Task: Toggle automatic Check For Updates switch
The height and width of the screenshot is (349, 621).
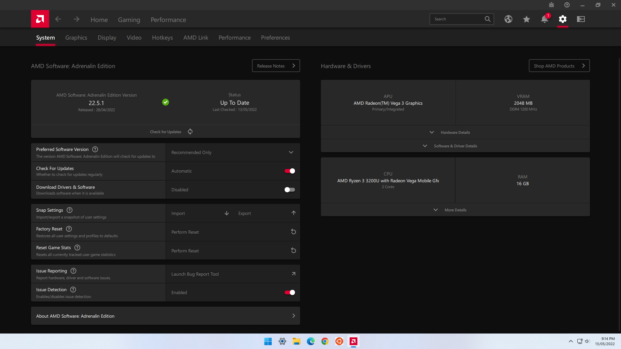Action: 290,171
